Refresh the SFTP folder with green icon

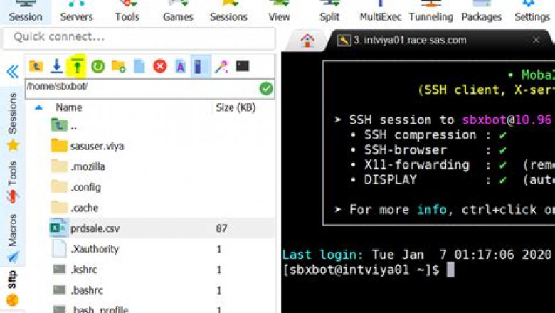(x=97, y=66)
